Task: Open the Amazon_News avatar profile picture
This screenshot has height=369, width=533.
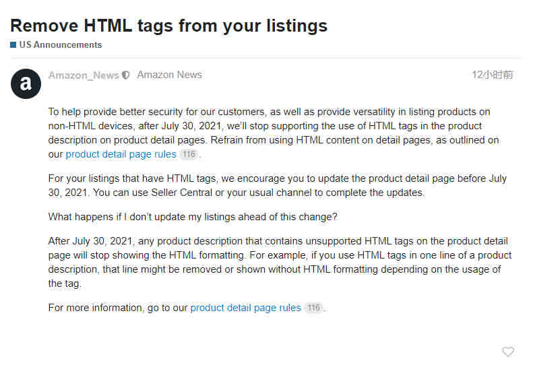Action: 26,83
